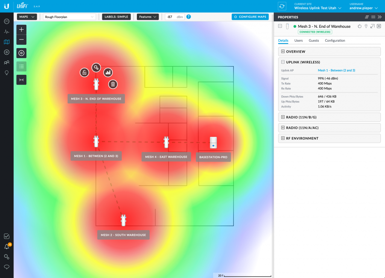
Task: Toggle the map scale measurement button
Action: coord(21,80)
